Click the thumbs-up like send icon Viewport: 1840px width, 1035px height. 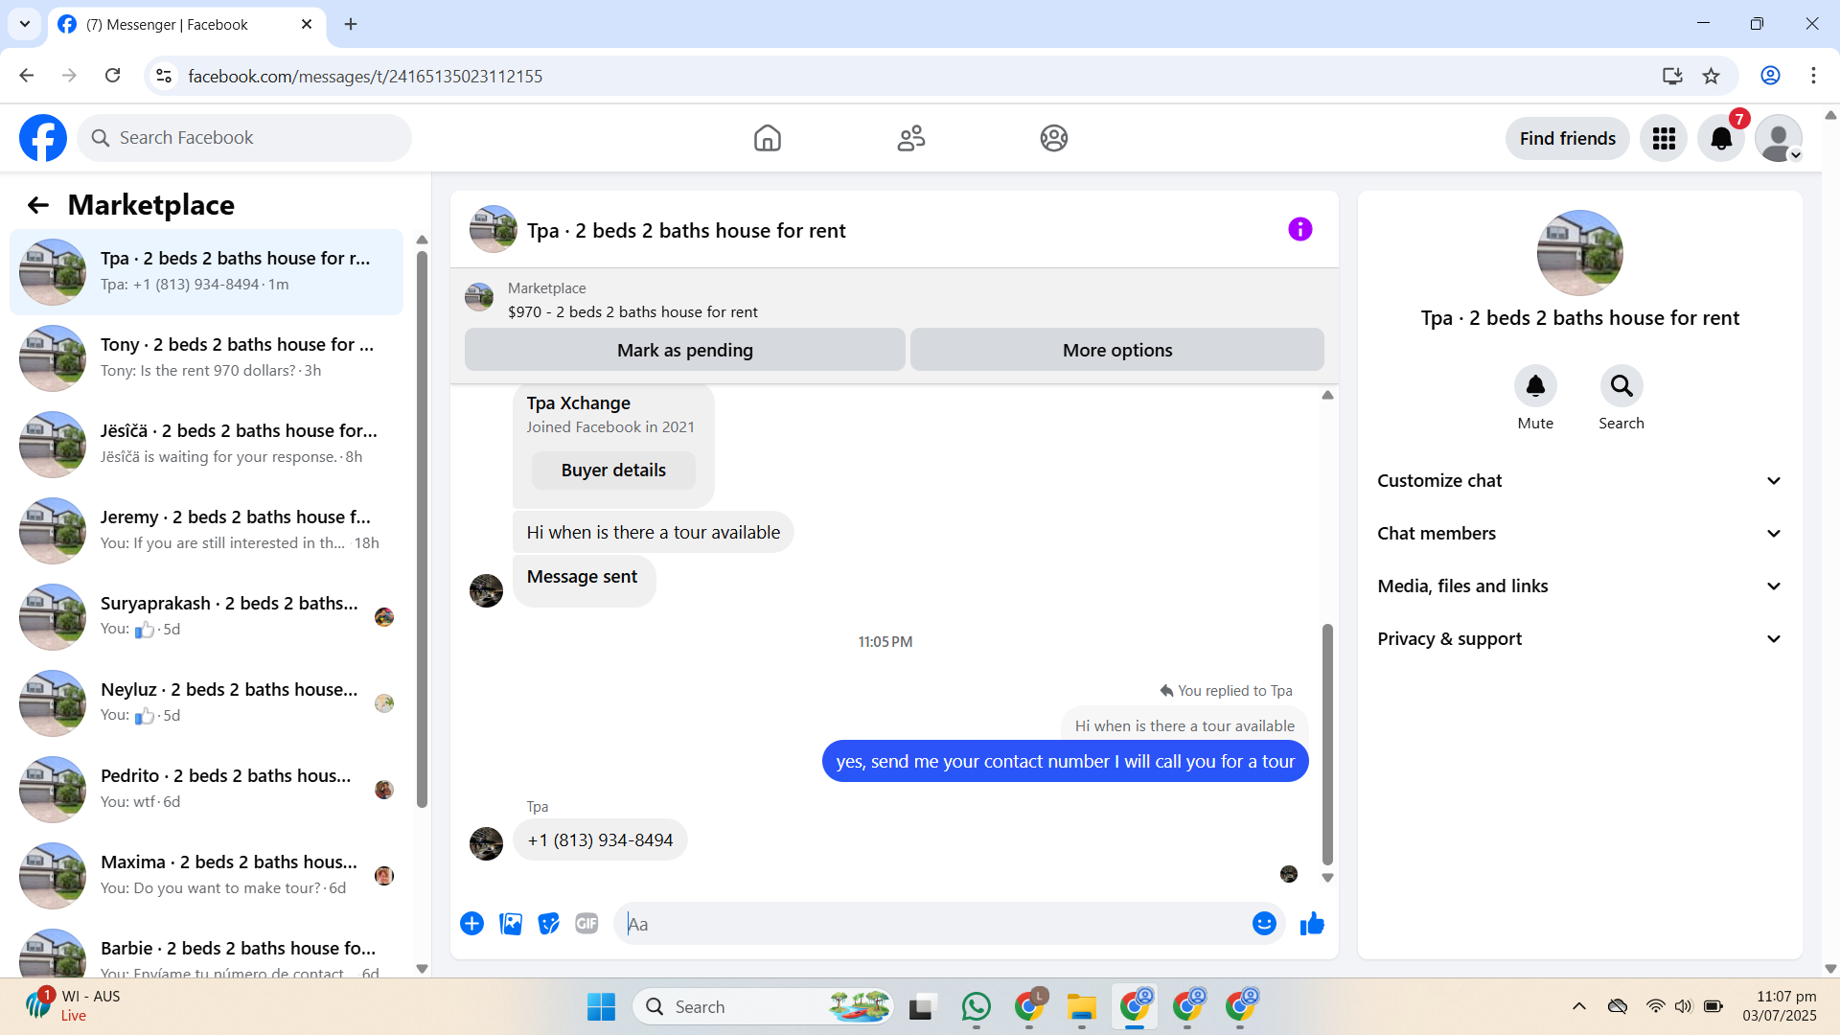(1312, 924)
